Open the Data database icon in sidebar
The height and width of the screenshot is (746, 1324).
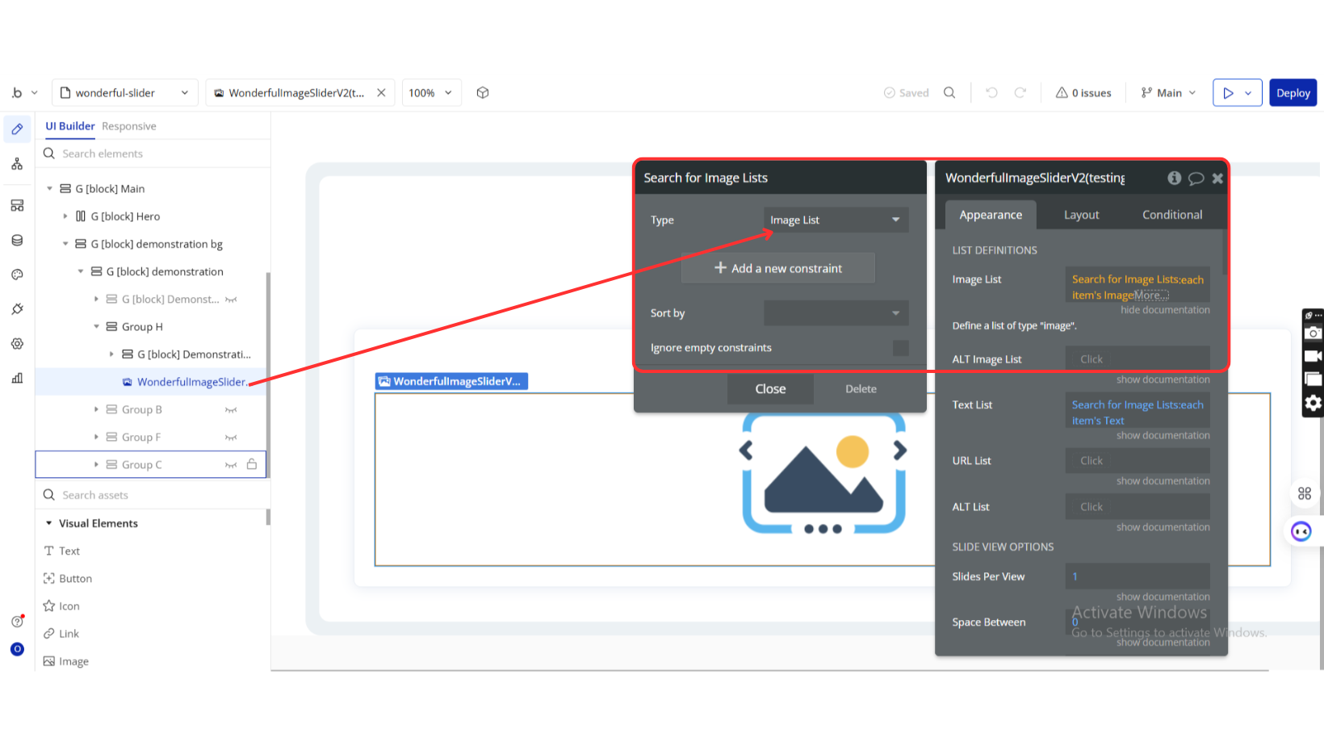point(17,241)
